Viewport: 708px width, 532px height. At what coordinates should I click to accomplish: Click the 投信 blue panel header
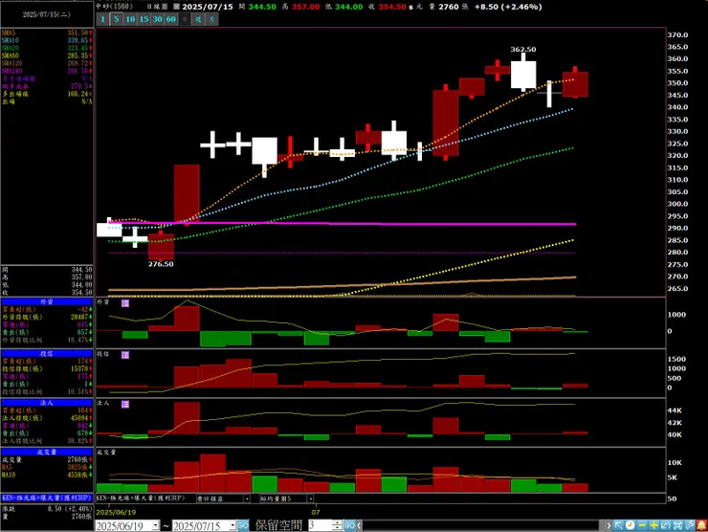click(47, 354)
